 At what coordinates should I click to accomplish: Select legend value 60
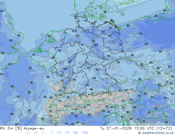pyautogui.click(x=44, y=133)
